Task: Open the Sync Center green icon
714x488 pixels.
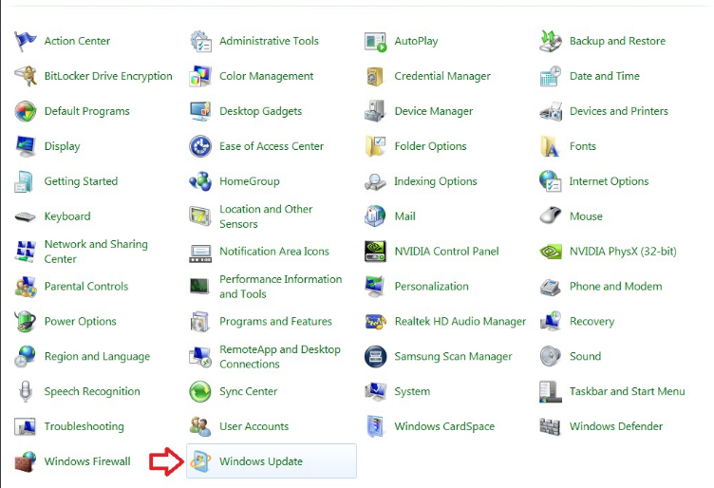Action: pyautogui.click(x=200, y=391)
